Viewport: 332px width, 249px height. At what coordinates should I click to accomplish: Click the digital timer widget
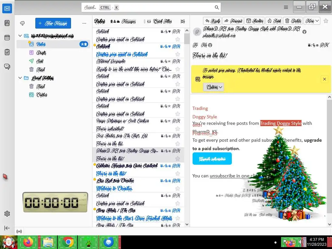55,202
